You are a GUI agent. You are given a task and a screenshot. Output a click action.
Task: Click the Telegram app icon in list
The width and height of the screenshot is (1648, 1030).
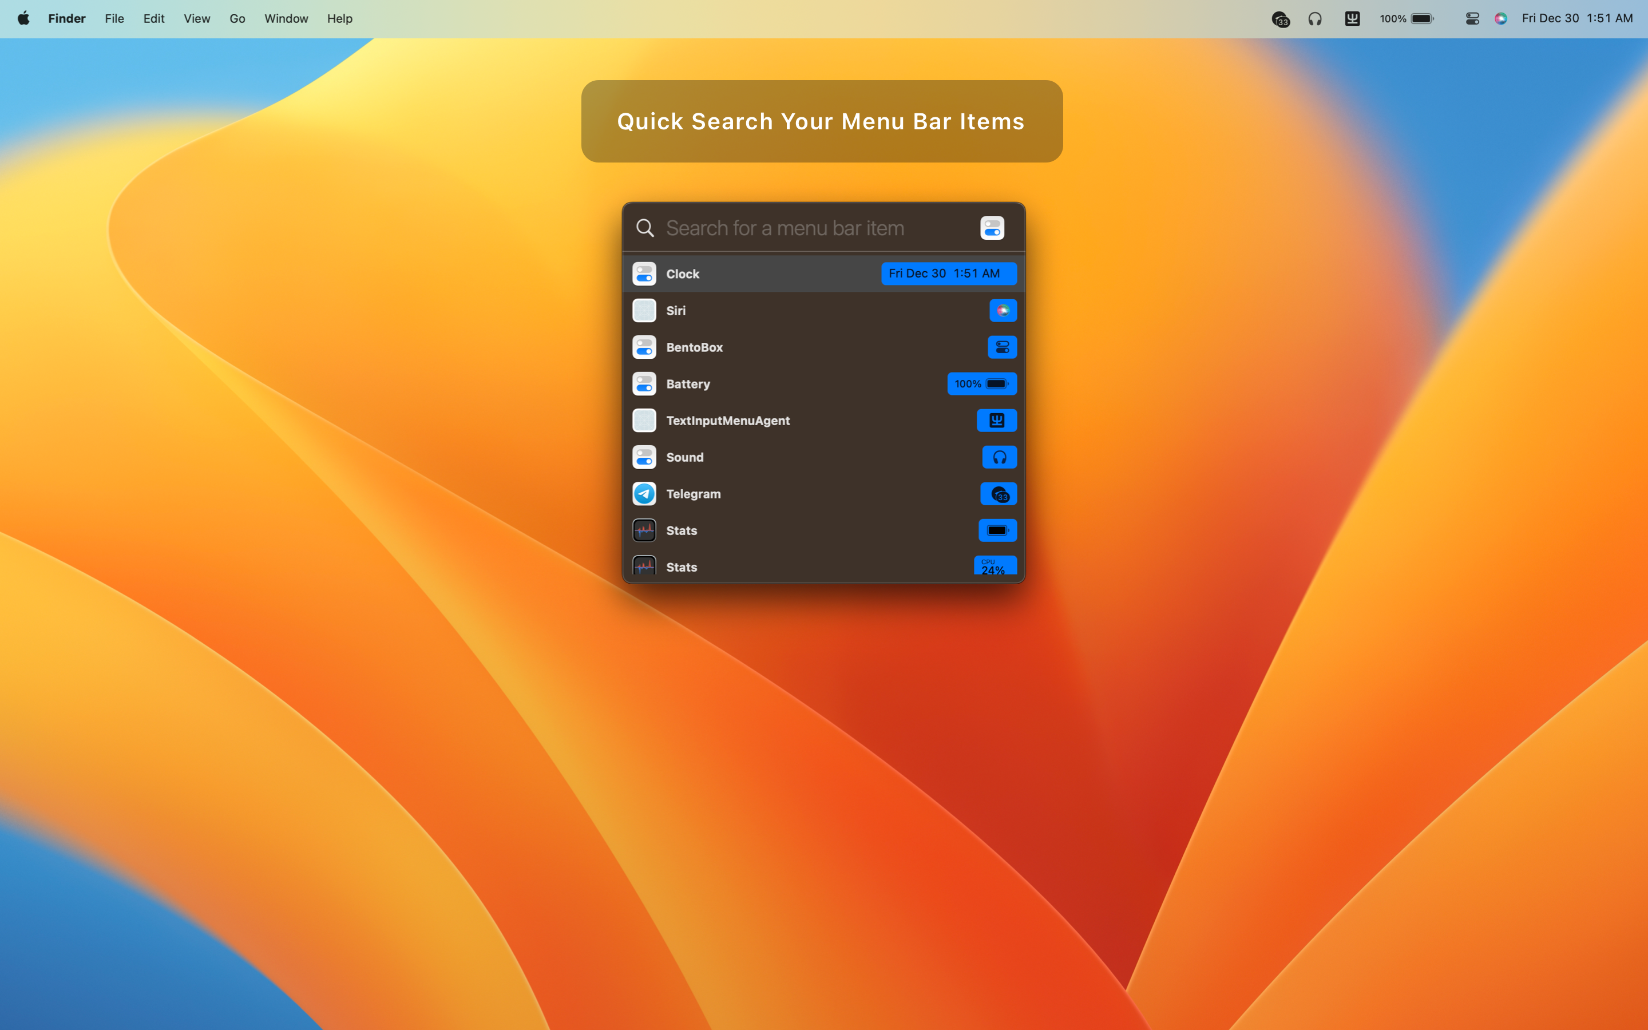(x=644, y=494)
